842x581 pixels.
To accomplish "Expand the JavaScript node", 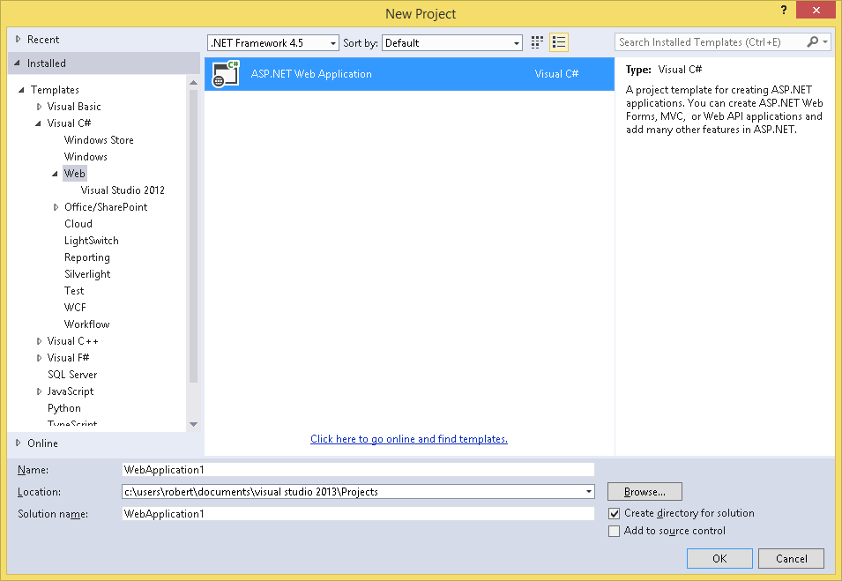I will coord(39,391).
